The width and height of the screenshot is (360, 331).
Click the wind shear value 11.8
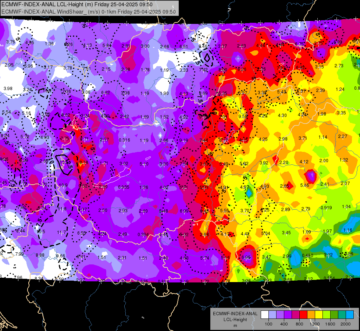click(62, 209)
